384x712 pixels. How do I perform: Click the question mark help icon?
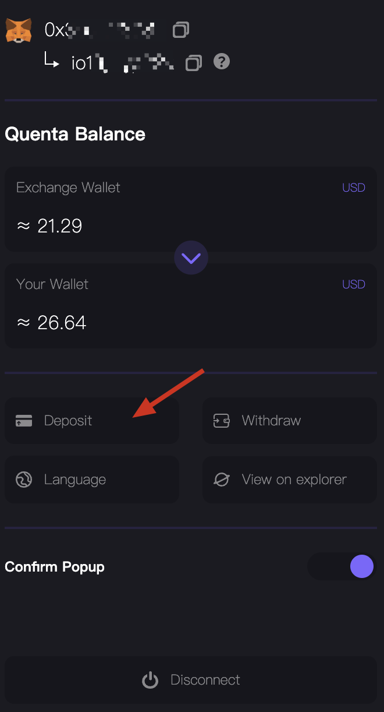pyautogui.click(x=221, y=62)
